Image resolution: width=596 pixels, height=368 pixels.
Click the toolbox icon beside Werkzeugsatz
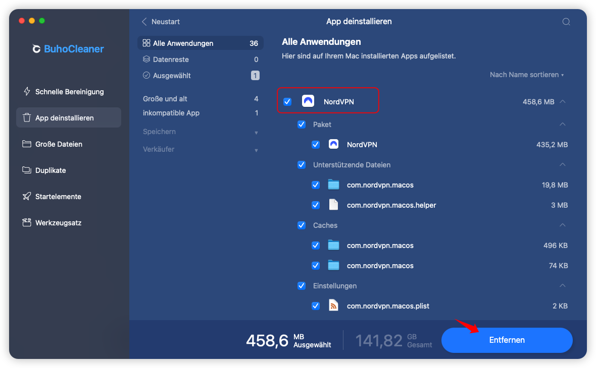27,222
